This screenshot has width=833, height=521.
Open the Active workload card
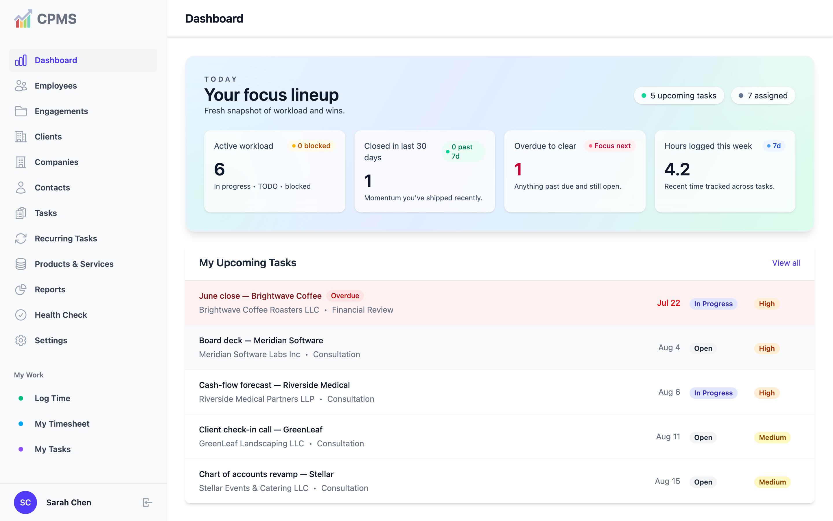[275, 171]
